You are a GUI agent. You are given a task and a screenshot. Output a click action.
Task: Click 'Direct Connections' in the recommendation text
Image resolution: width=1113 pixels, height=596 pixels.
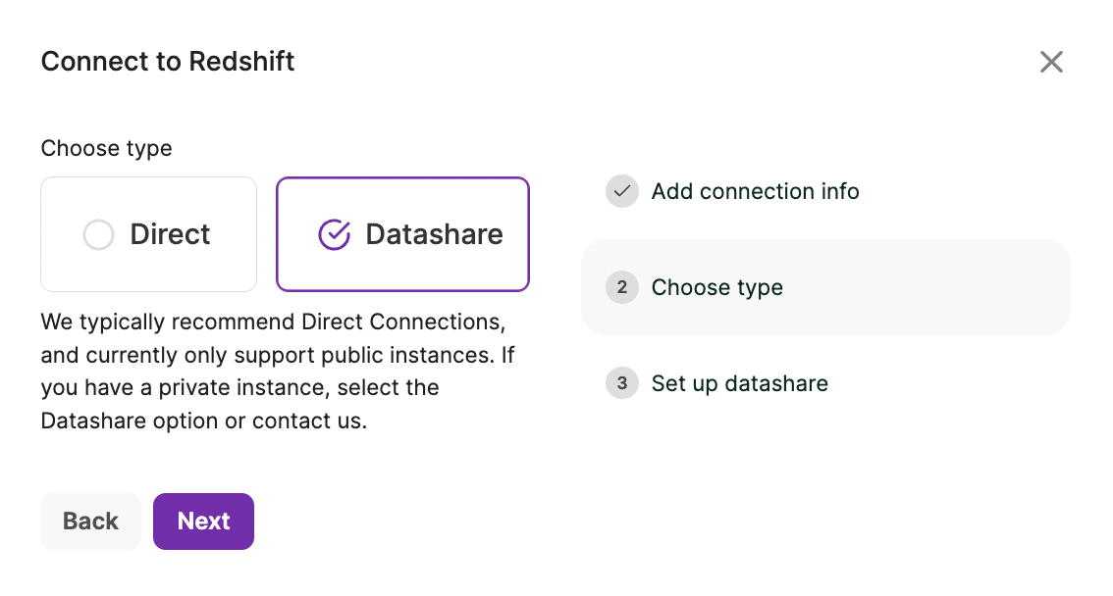coord(402,322)
